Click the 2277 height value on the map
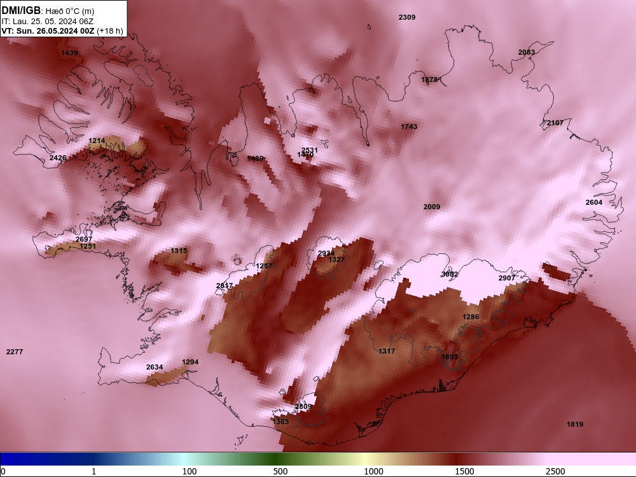The height and width of the screenshot is (477, 636). coord(15,352)
